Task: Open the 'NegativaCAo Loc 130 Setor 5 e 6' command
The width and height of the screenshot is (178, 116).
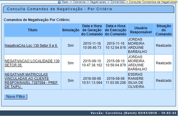Action: (x=31, y=46)
